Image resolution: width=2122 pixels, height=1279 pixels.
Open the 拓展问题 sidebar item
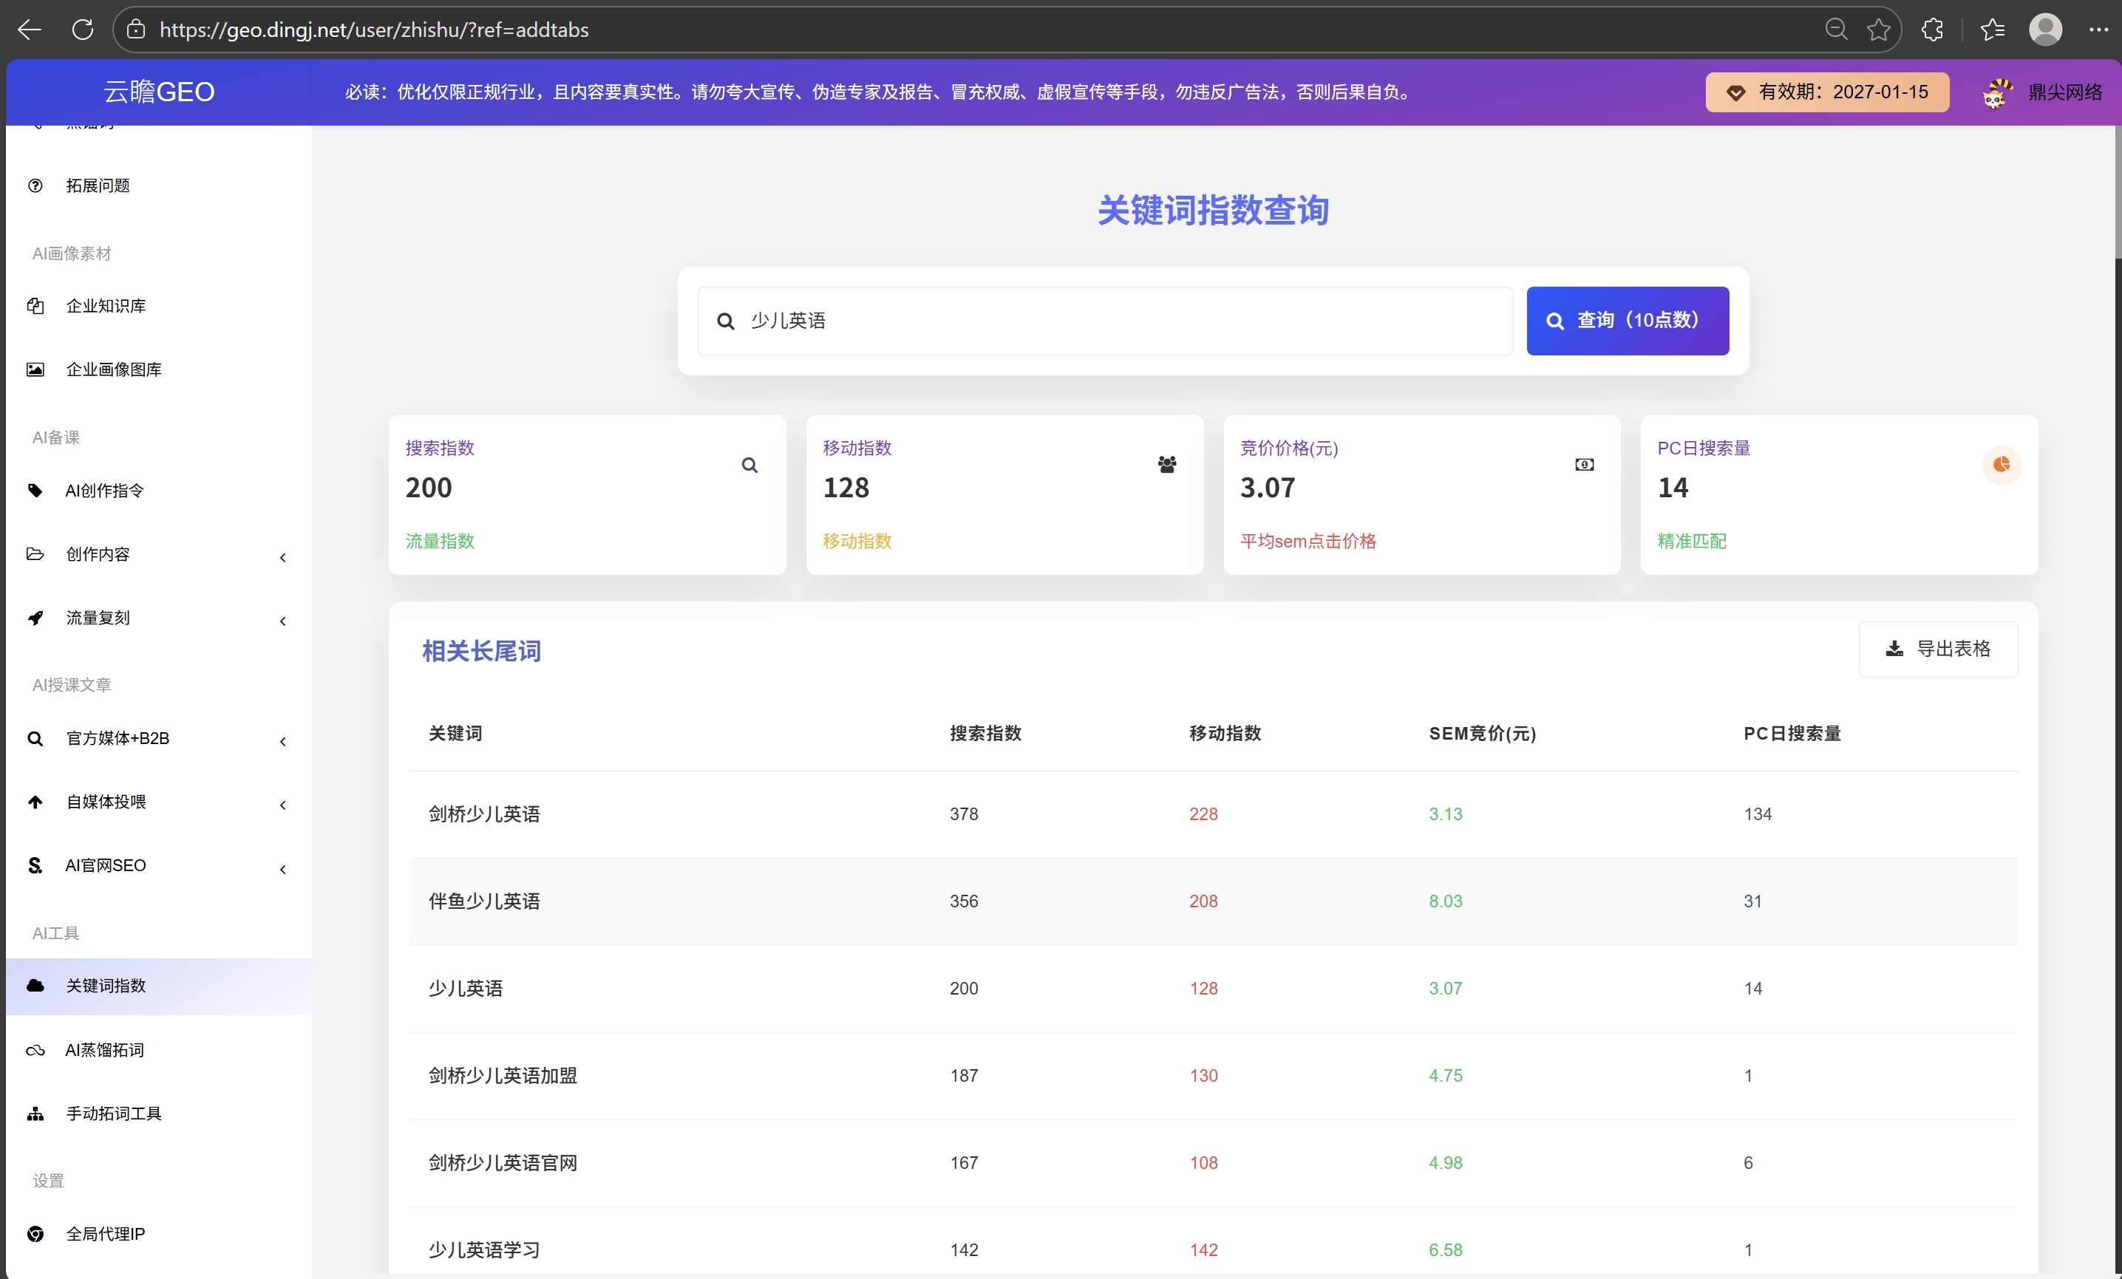98,185
